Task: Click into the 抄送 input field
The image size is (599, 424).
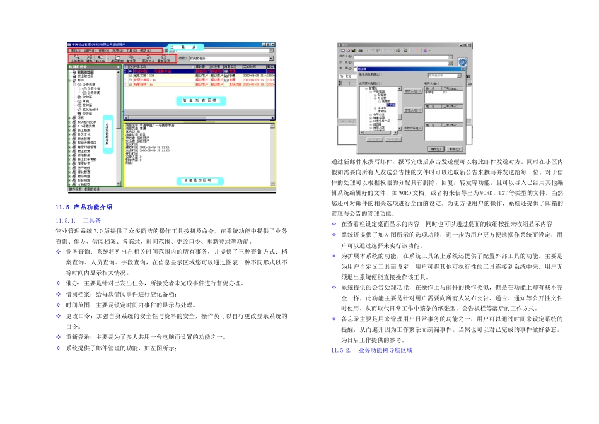Action: pyautogui.click(x=401, y=63)
